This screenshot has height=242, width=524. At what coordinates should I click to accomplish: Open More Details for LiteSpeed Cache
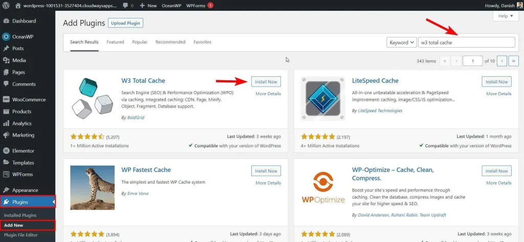[499, 94]
